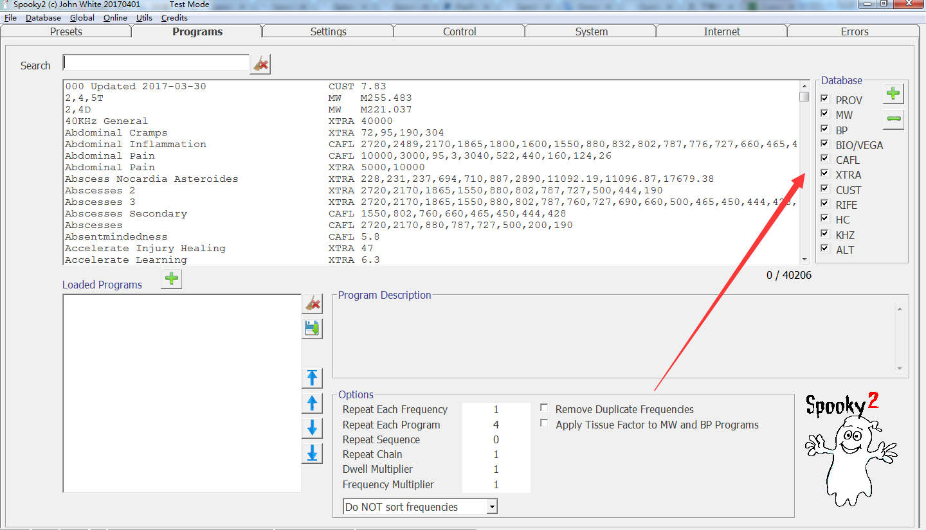Enable Apply Tissue Factor to MW and BP

pyautogui.click(x=544, y=423)
